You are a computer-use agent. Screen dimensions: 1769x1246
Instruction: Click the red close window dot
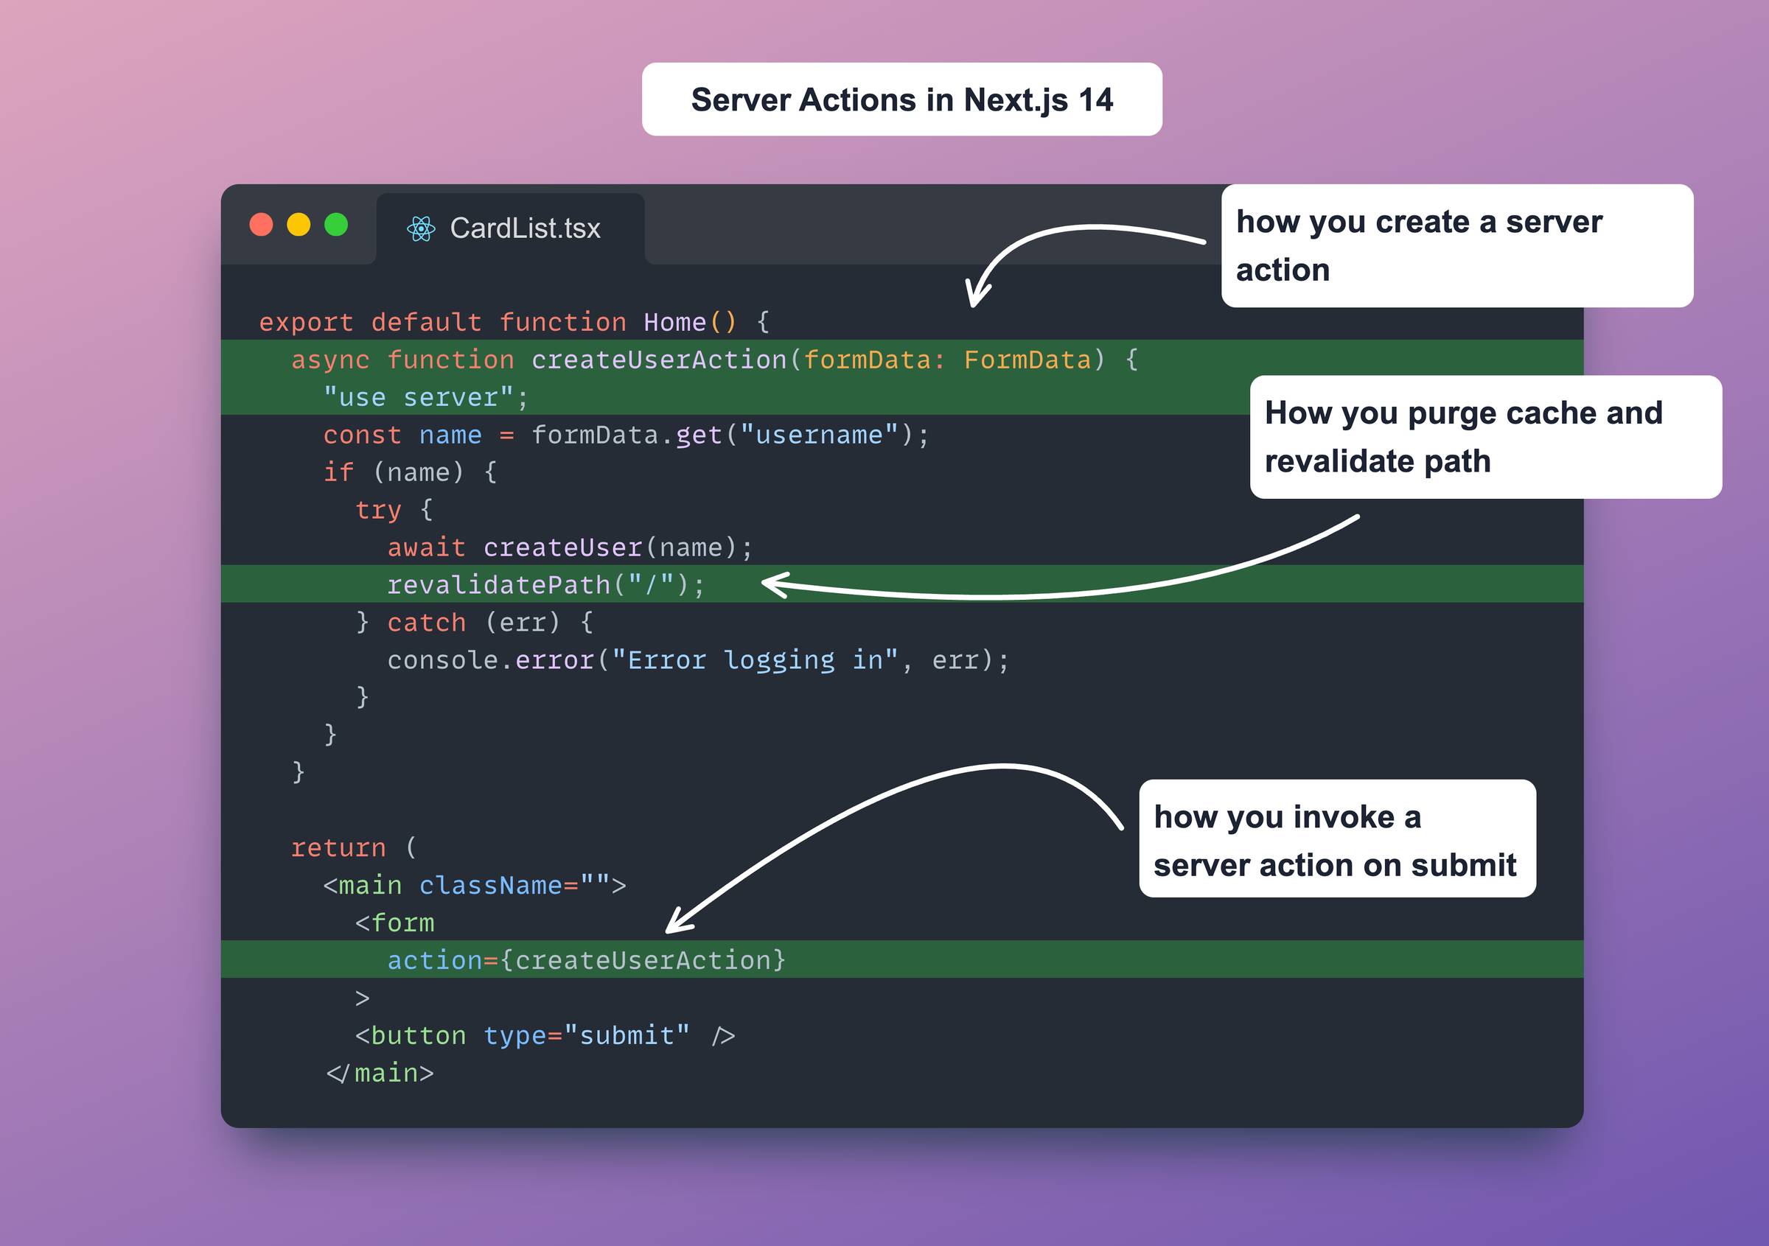click(261, 225)
